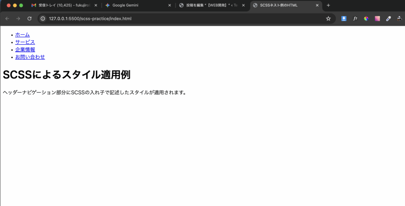
Task: Open the pink gradient square extension
Action: [x=377, y=19]
